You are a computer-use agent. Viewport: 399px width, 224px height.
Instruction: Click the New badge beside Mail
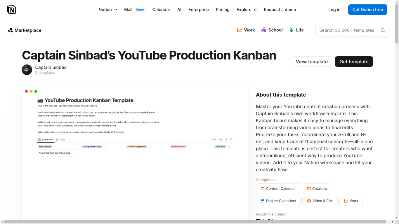coord(140,10)
